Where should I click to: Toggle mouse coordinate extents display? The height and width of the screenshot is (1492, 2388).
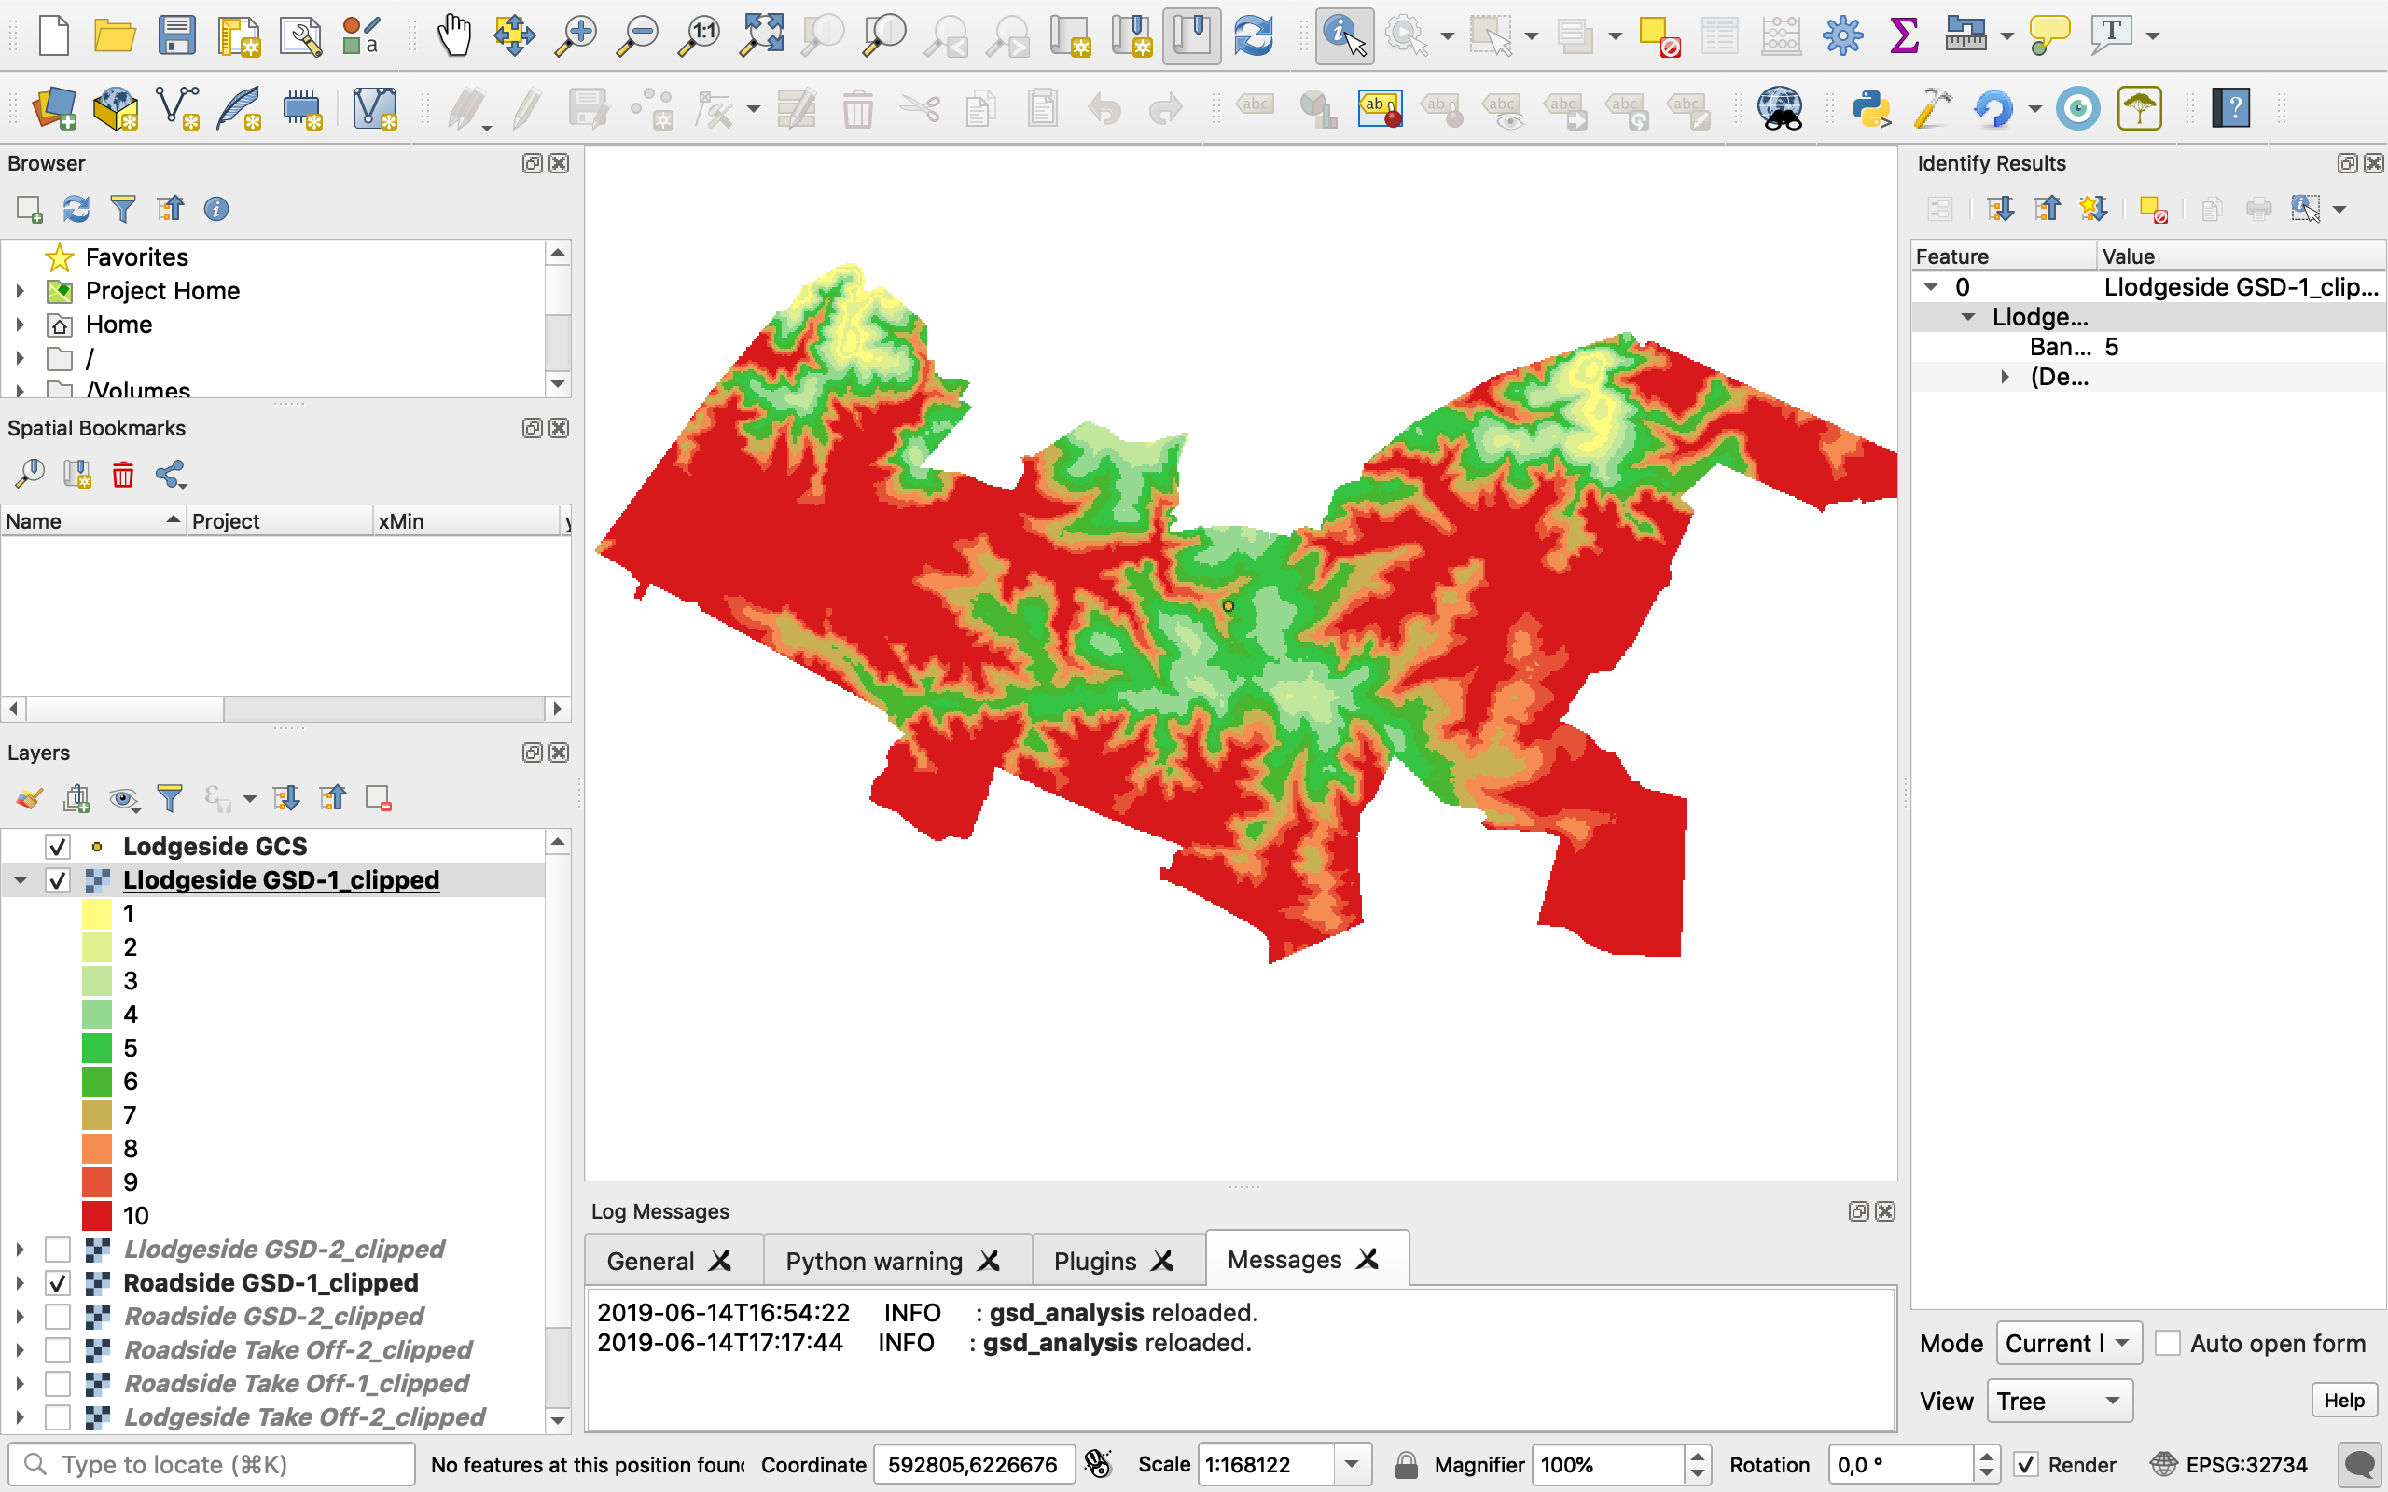coord(1097,1464)
